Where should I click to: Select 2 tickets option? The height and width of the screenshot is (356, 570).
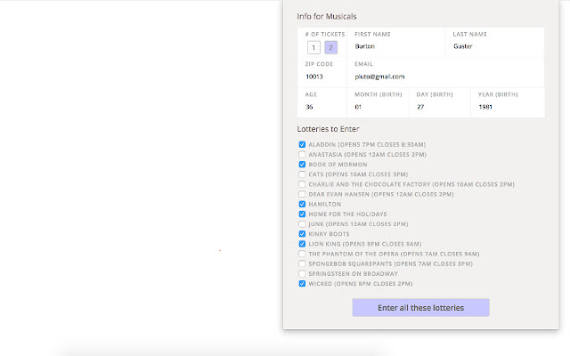coord(330,47)
